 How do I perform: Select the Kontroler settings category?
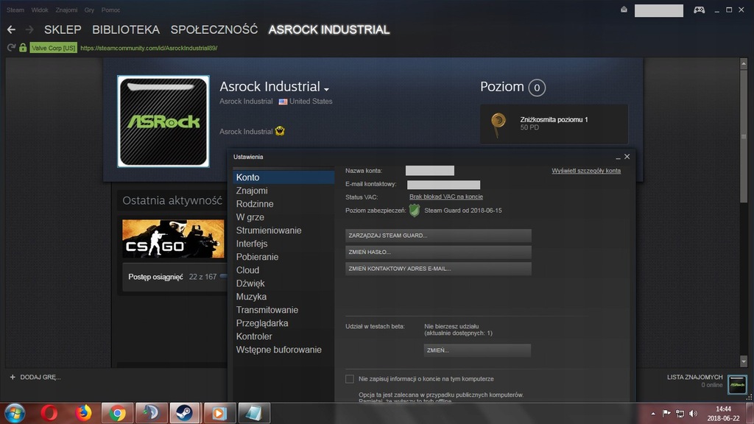tap(283, 336)
